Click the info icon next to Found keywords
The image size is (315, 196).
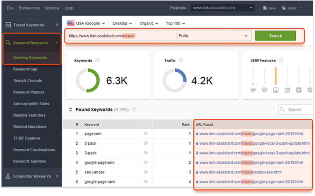tap(134, 110)
